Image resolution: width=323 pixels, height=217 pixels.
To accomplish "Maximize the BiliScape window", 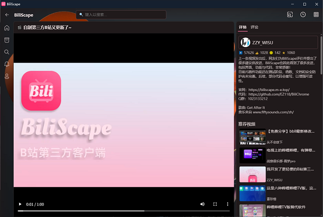I will click(x=304, y=4).
